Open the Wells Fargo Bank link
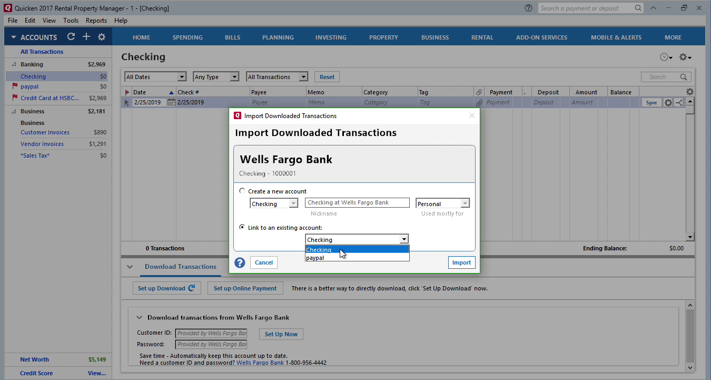711x380 pixels. [260, 363]
